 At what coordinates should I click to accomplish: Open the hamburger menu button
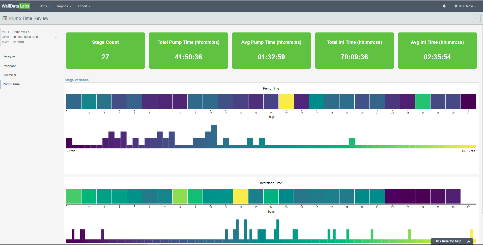click(x=476, y=18)
